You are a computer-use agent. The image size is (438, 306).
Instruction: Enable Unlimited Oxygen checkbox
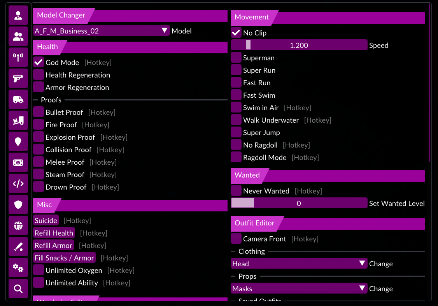(39, 270)
